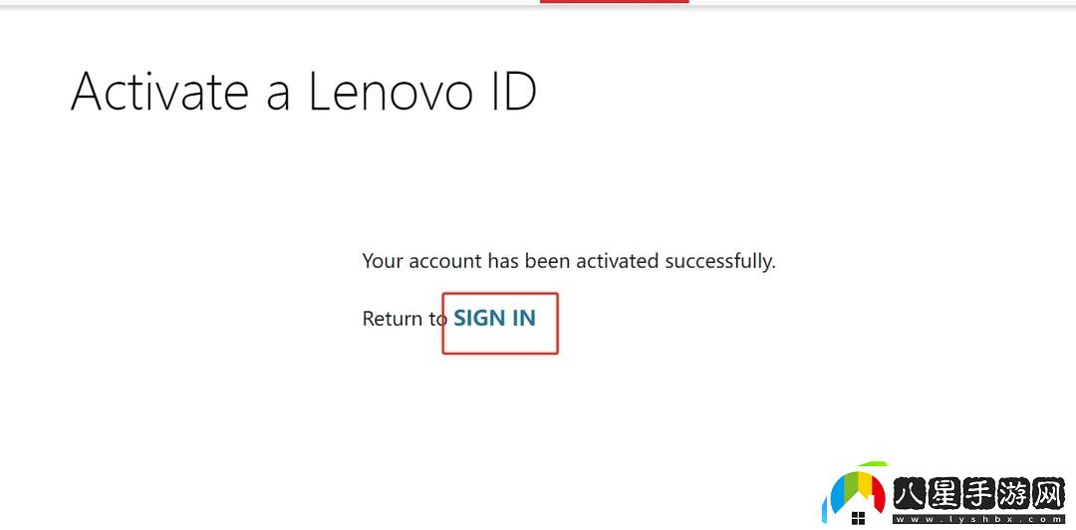Click the account activated success message
Screen dimensions: 1076x530
click(x=568, y=261)
